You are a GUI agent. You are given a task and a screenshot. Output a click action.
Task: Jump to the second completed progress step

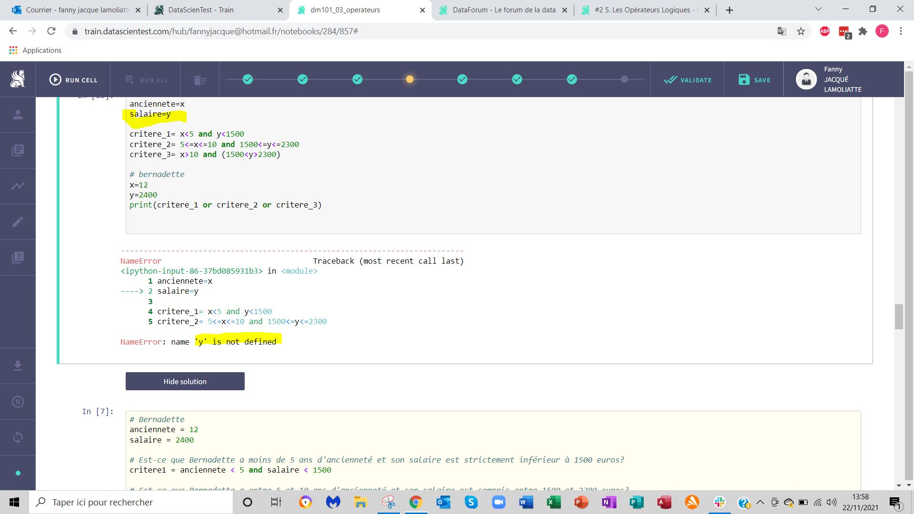point(303,79)
